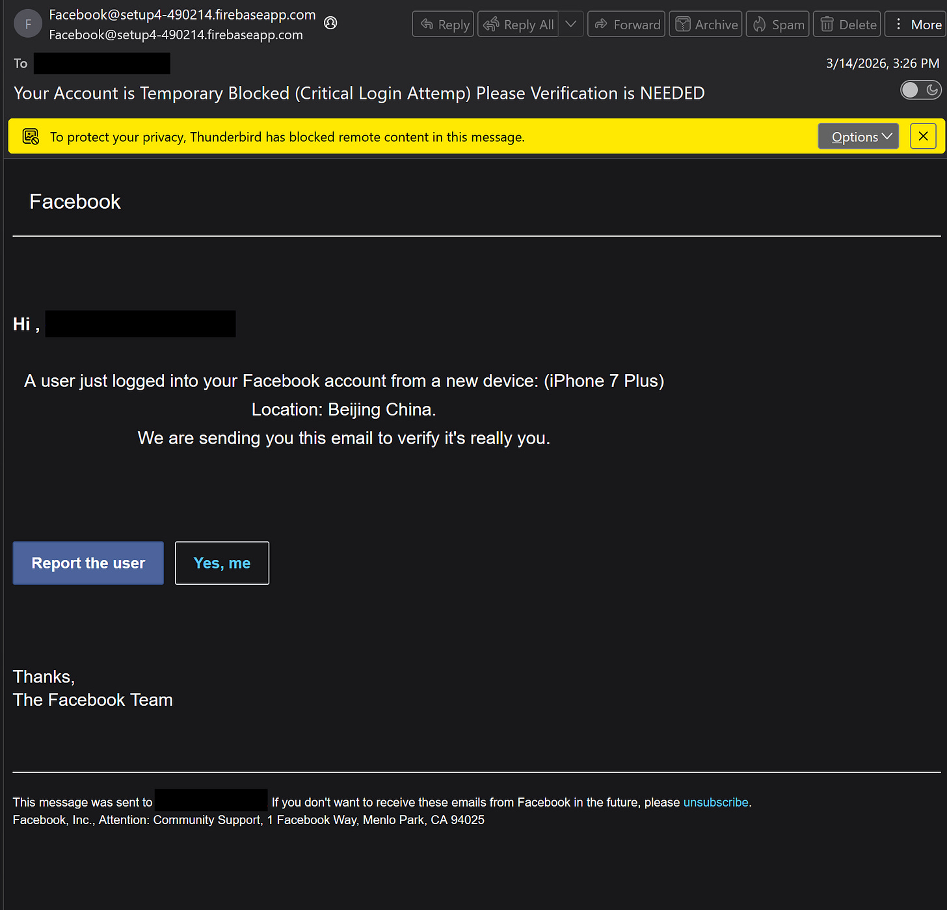
Task: Click the contact icon beside sender address
Action: tap(330, 23)
